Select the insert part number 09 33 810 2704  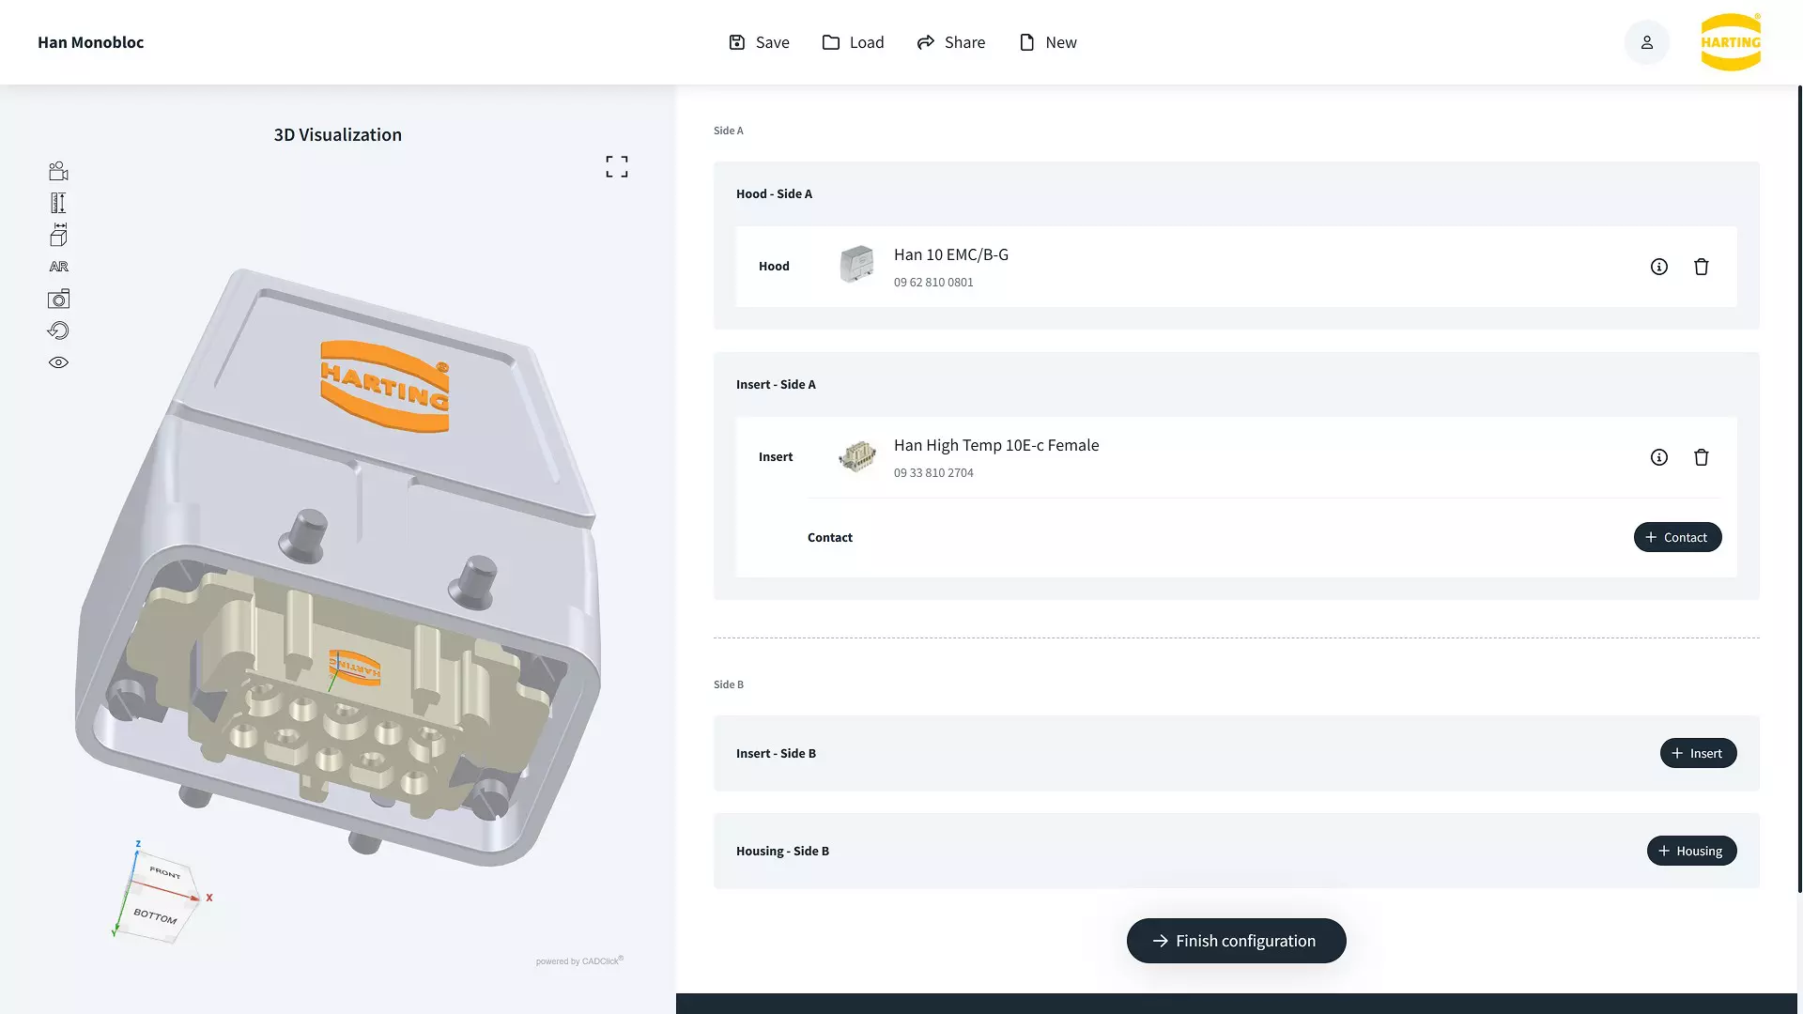coord(933,473)
